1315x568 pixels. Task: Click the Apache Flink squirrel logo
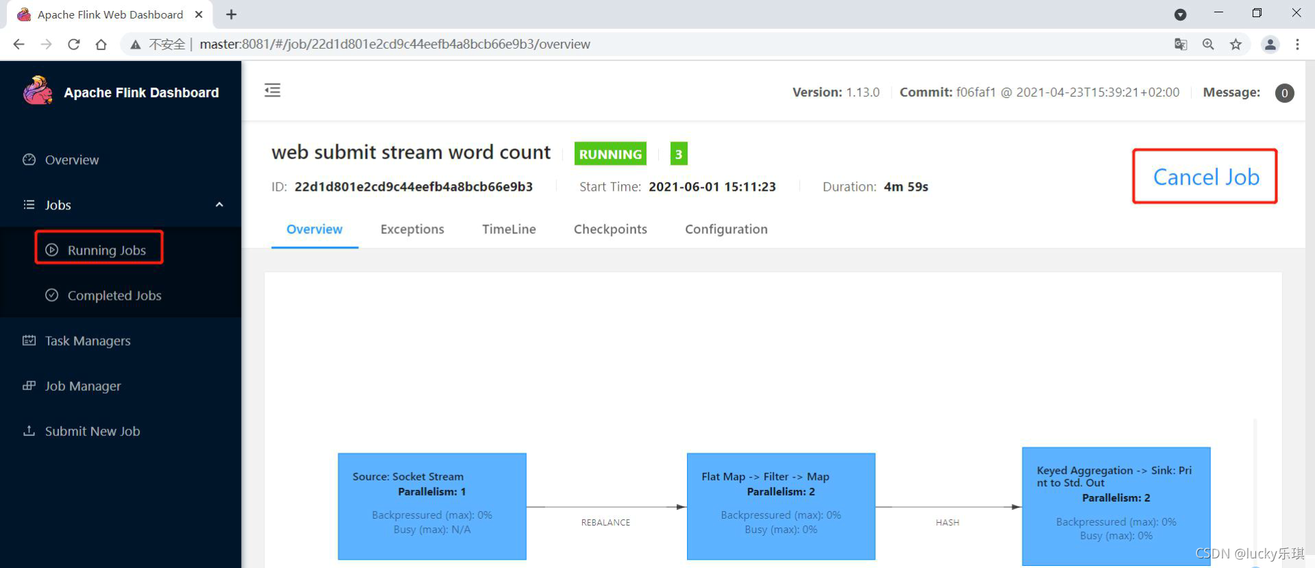click(x=38, y=91)
